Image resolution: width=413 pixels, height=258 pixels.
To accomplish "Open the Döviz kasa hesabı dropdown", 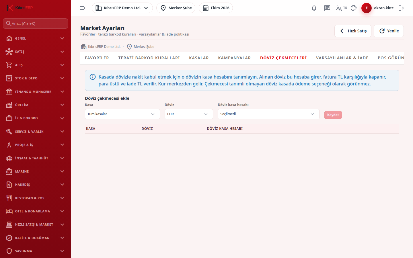I will (268, 114).
